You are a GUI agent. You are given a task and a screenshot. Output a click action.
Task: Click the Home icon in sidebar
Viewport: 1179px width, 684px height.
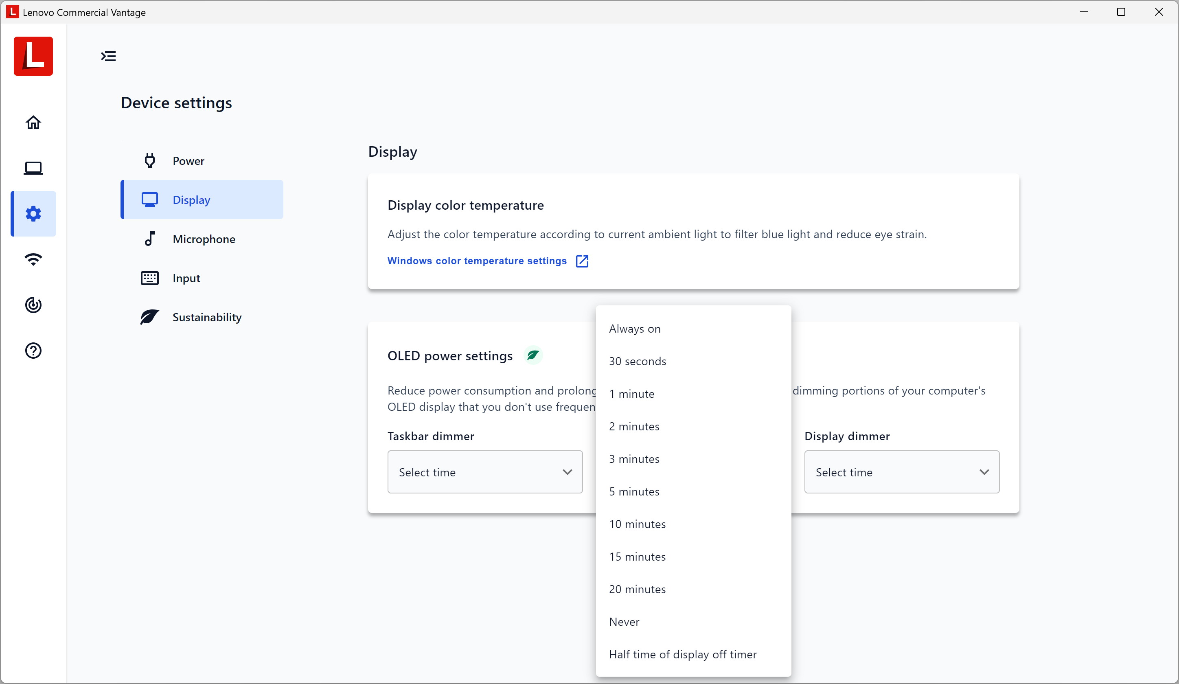(x=33, y=123)
